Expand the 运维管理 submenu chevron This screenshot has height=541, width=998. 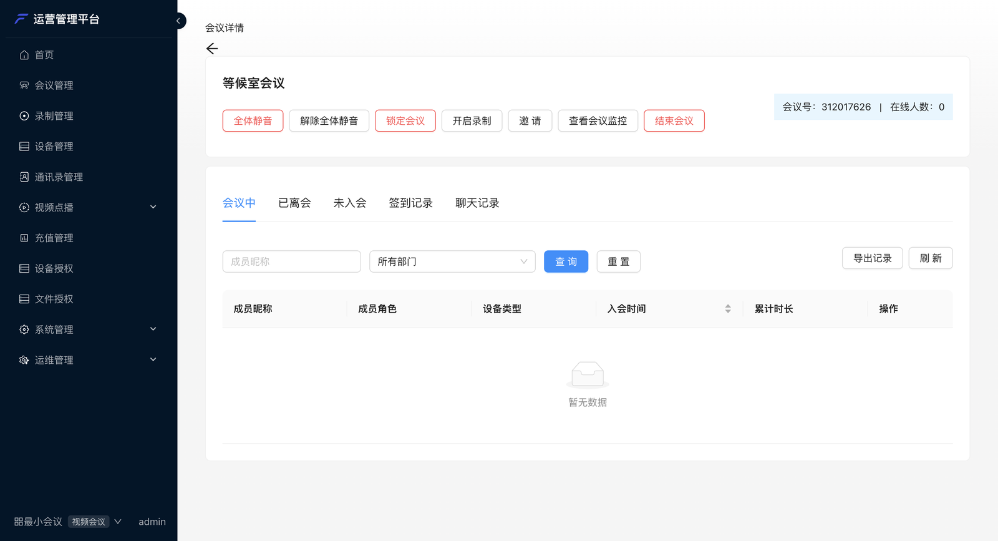(153, 359)
